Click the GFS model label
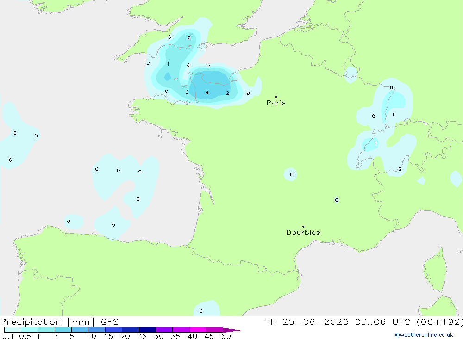This screenshot has height=339, width=463. [110, 322]
